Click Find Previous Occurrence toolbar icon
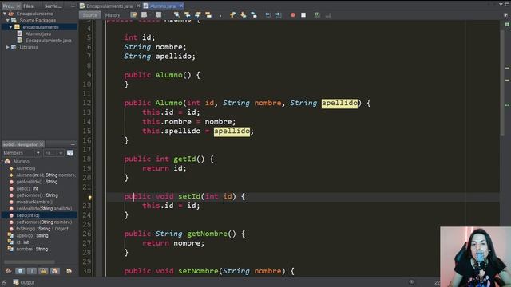 pyautogui.click(x=187, y=15)
